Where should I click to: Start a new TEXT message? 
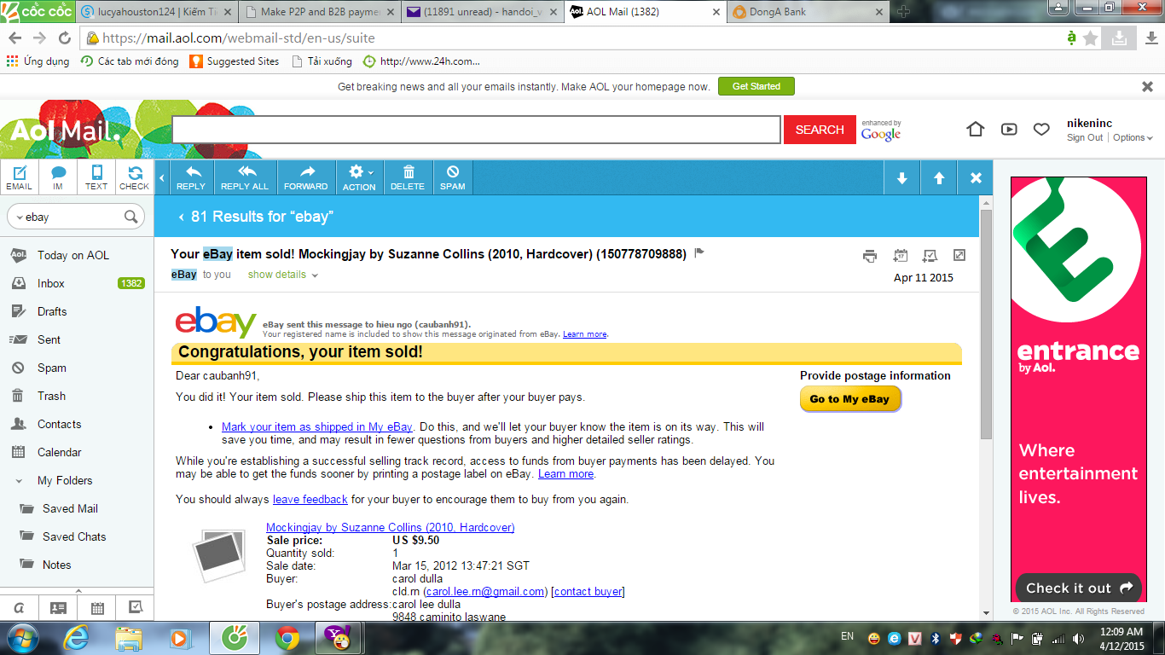pos(96,177)
